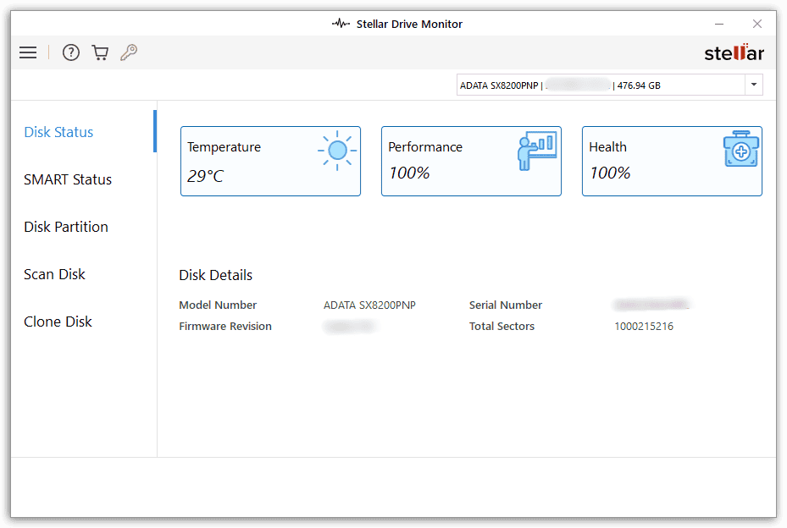Open the hamburger menu

[28, 52]
